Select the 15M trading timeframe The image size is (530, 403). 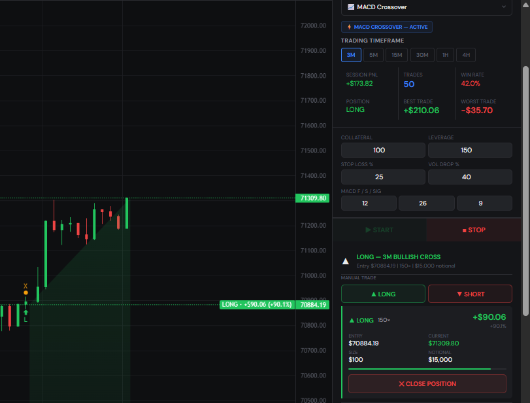tap(397, 55)
